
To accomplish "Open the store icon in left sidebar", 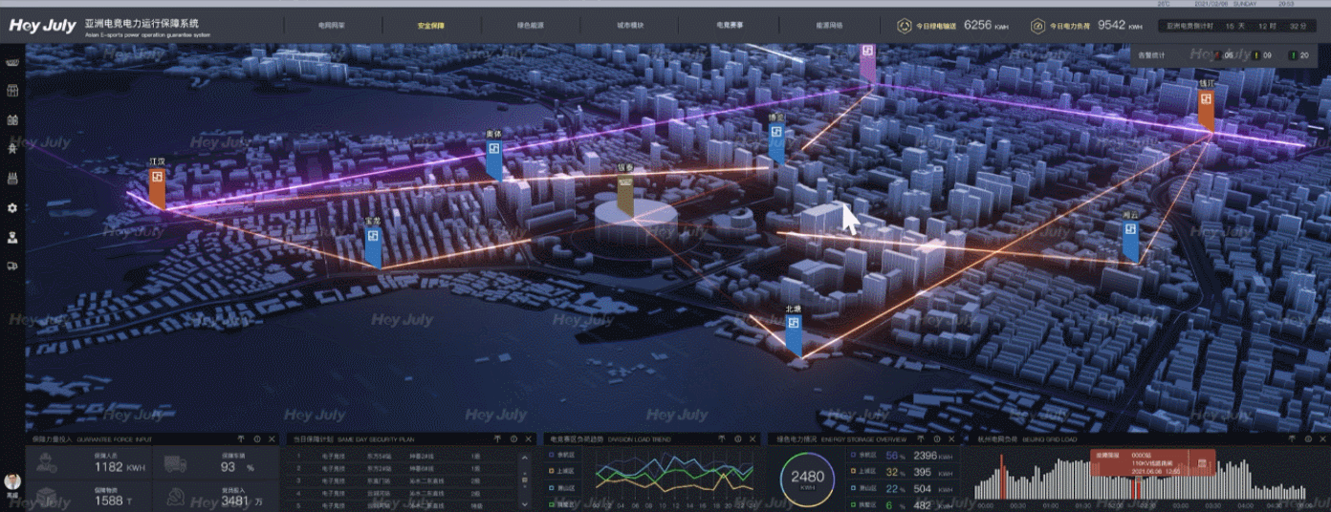I will pyautogui.click(x=12, y=91).
